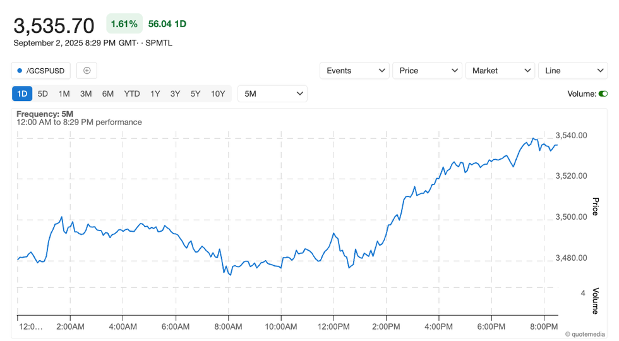The width and height of the screenshot is (619, 341).
Task: Click the /GCSPUSD symbol chip
Action: click(x=41, y=71)
